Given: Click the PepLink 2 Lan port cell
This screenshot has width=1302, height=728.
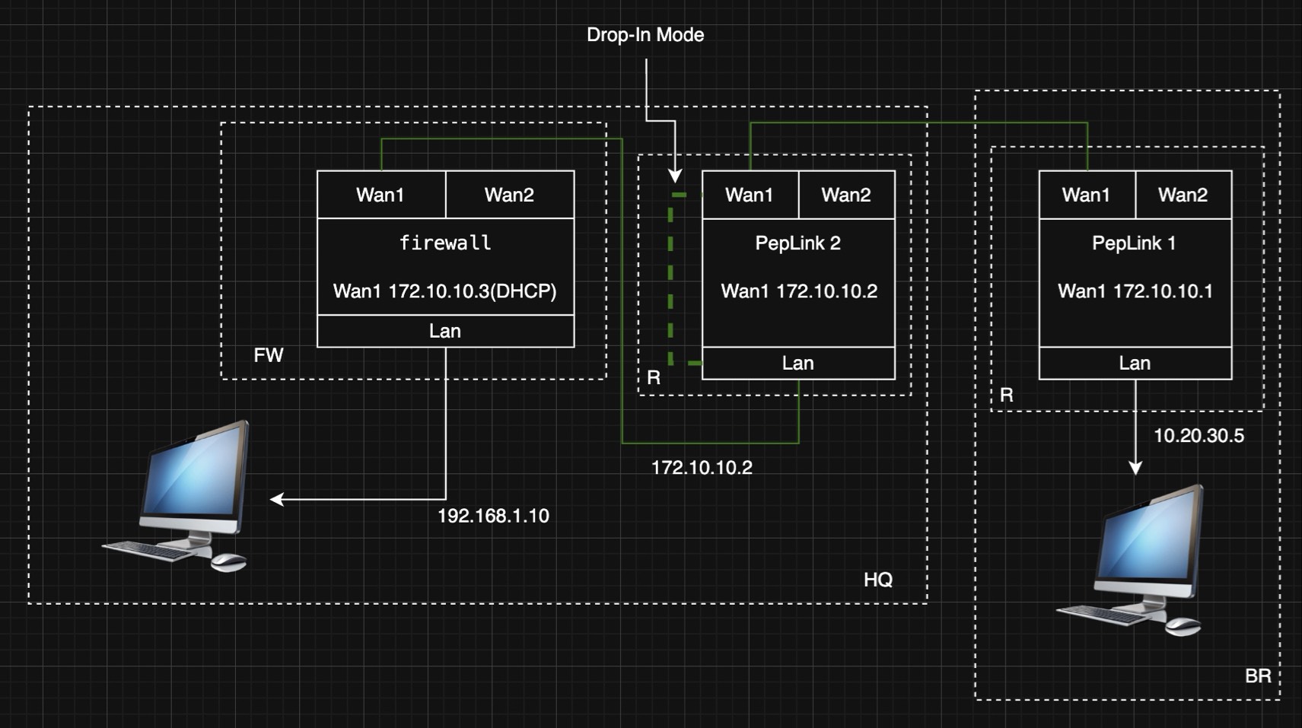Looking at the screenshot, I should click(797, 364).
